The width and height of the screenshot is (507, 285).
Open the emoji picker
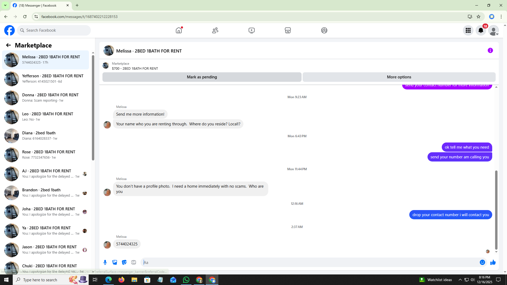coord(482,262)
